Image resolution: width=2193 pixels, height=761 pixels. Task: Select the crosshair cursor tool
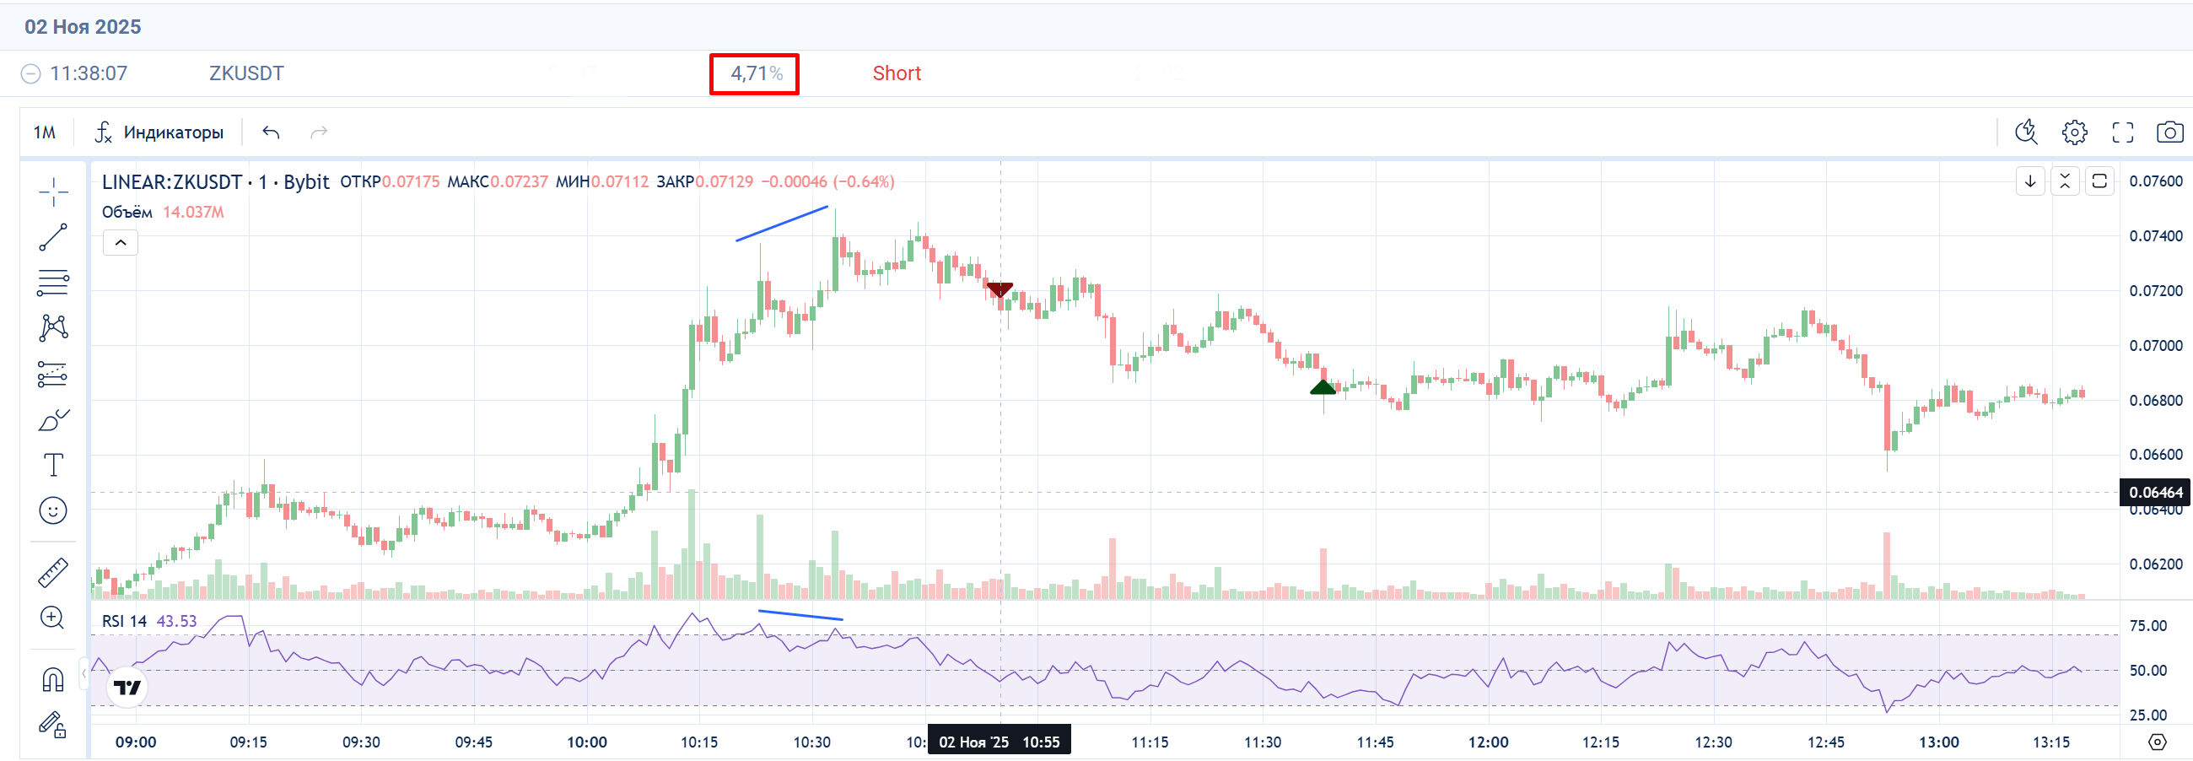53,192
